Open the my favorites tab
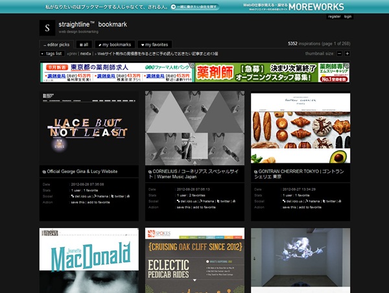 pyautogui.click(x=154, y=45)
